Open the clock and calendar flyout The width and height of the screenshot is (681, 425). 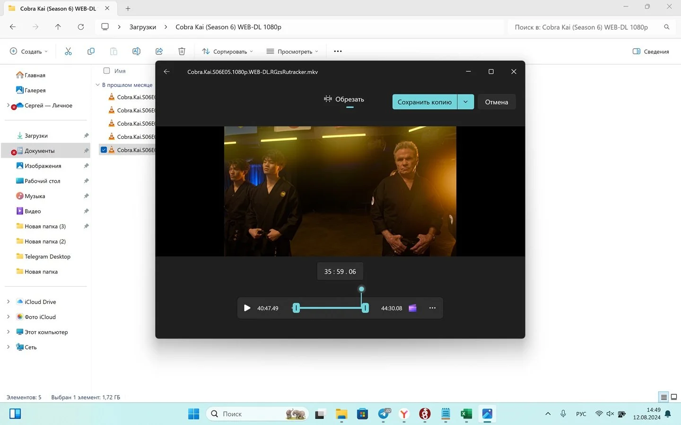(x=647, y=414)
